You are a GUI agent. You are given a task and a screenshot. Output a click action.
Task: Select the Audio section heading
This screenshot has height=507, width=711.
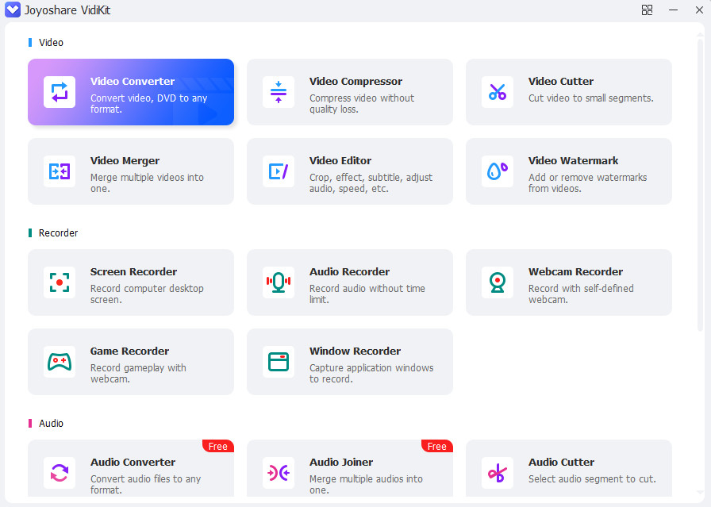pos(51,424)
